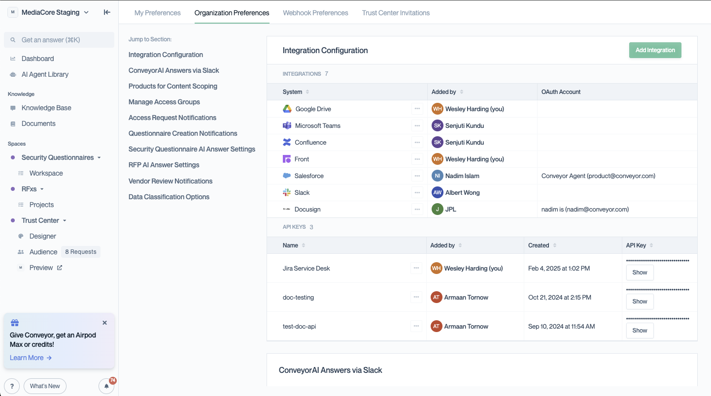The image size is (711, 396).
Task: Click the Dashboard chart icon in sidebar
Action: coord(13,59)
